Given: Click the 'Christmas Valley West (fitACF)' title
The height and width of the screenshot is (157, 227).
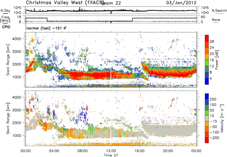Looking at the screenshot, I should [65, 3].
